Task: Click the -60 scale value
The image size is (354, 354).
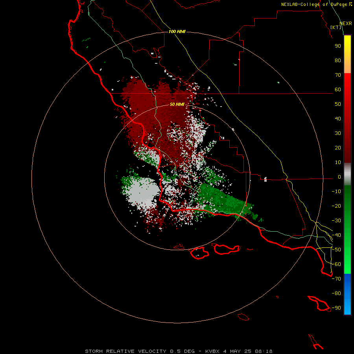Action: click(x=336, y=264)
